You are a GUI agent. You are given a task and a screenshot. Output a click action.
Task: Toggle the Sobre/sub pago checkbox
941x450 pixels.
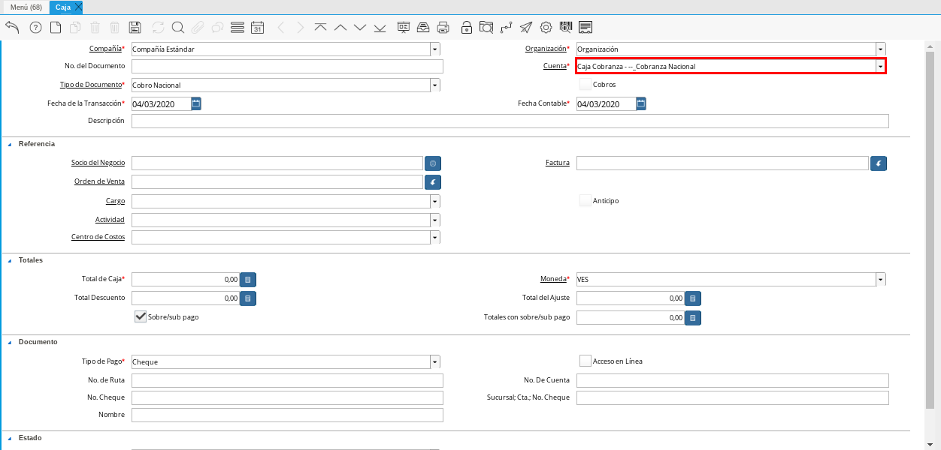click(x=141, y=316)
